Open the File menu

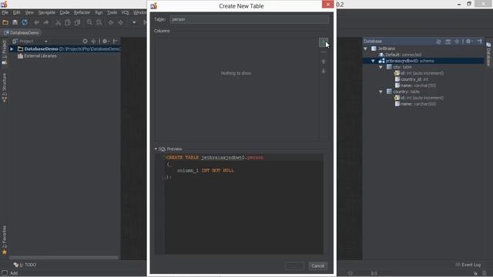click(x=5, y=12)
